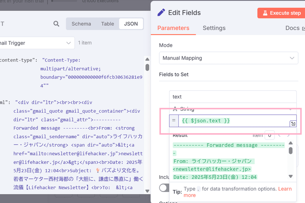
Task: Open the Settings tab
Action: (x=214, y=28)
